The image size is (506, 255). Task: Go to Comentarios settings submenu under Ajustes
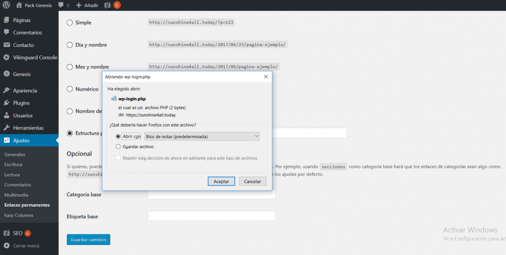(x=18, y=185)
